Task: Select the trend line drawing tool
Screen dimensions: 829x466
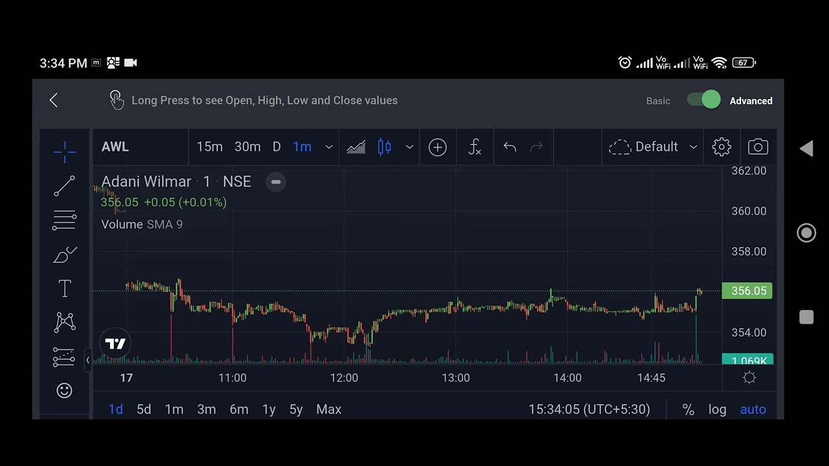Action: [65, 186]
